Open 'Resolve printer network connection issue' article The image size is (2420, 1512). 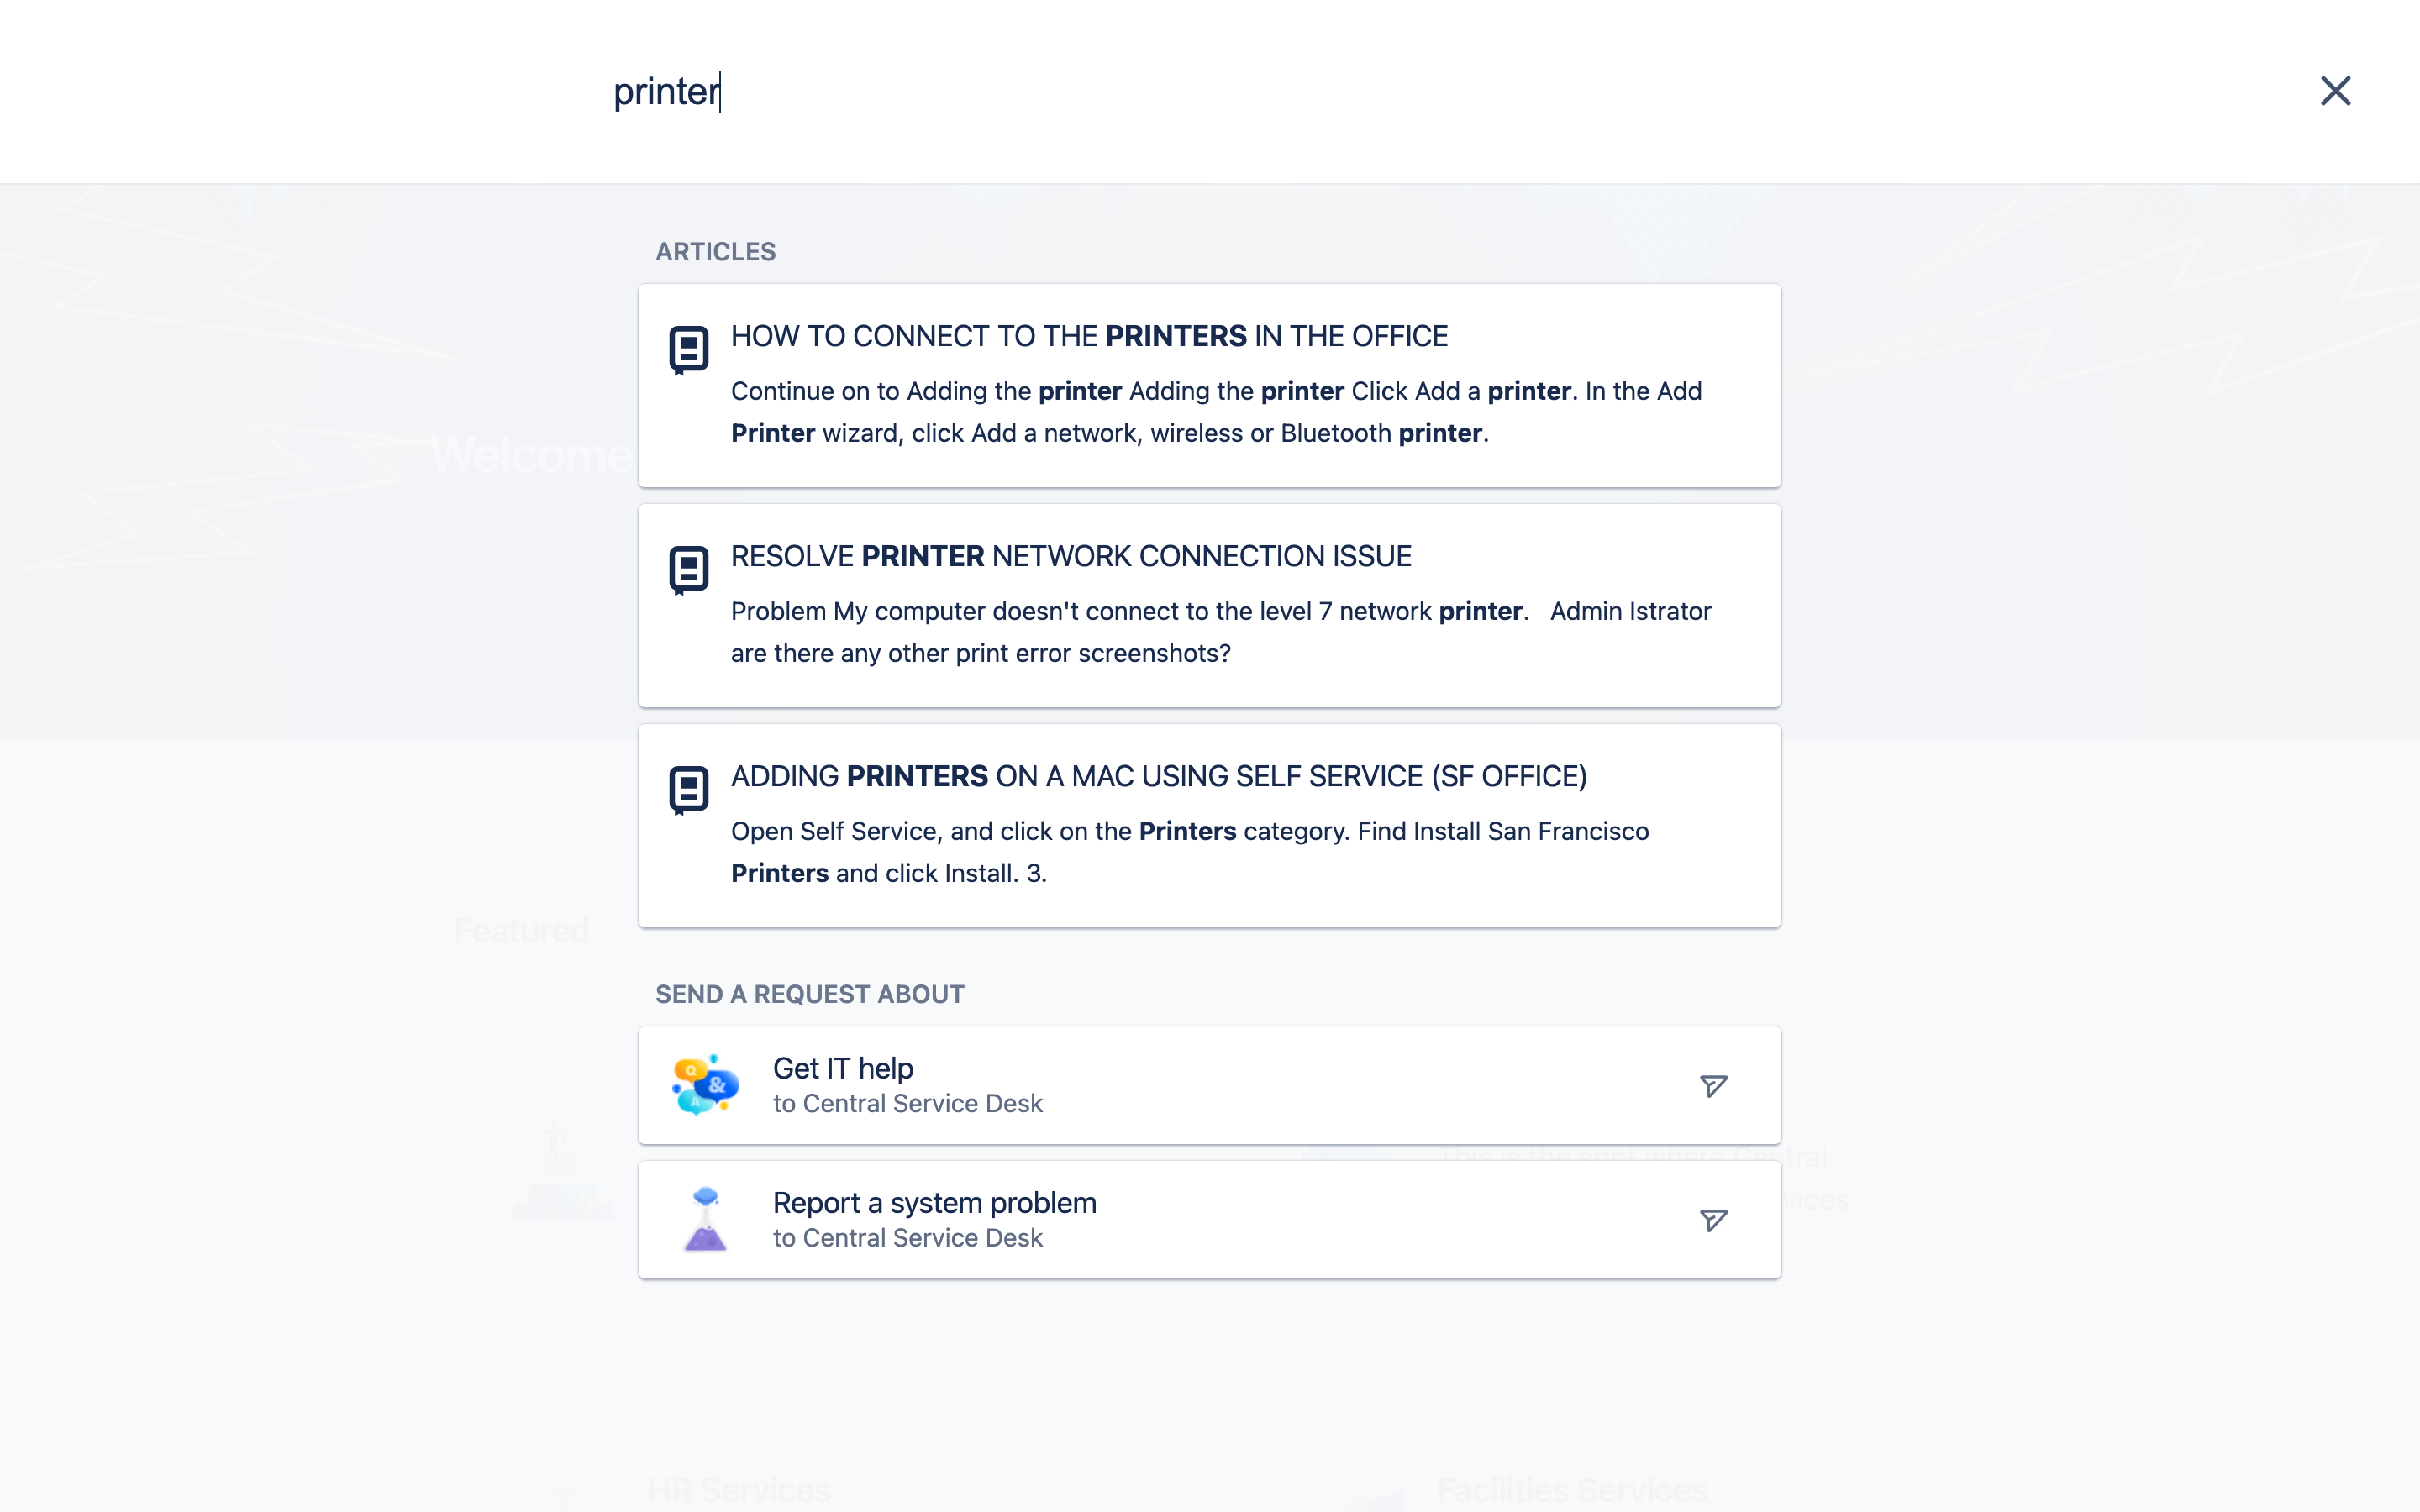[1071, 556]
